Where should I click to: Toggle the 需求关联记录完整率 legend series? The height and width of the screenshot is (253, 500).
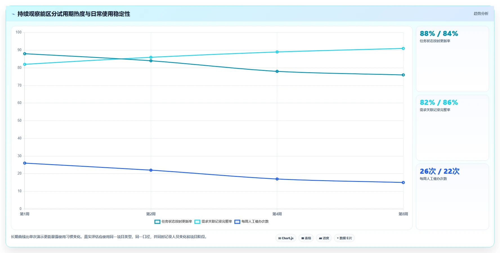pos(213,222)
